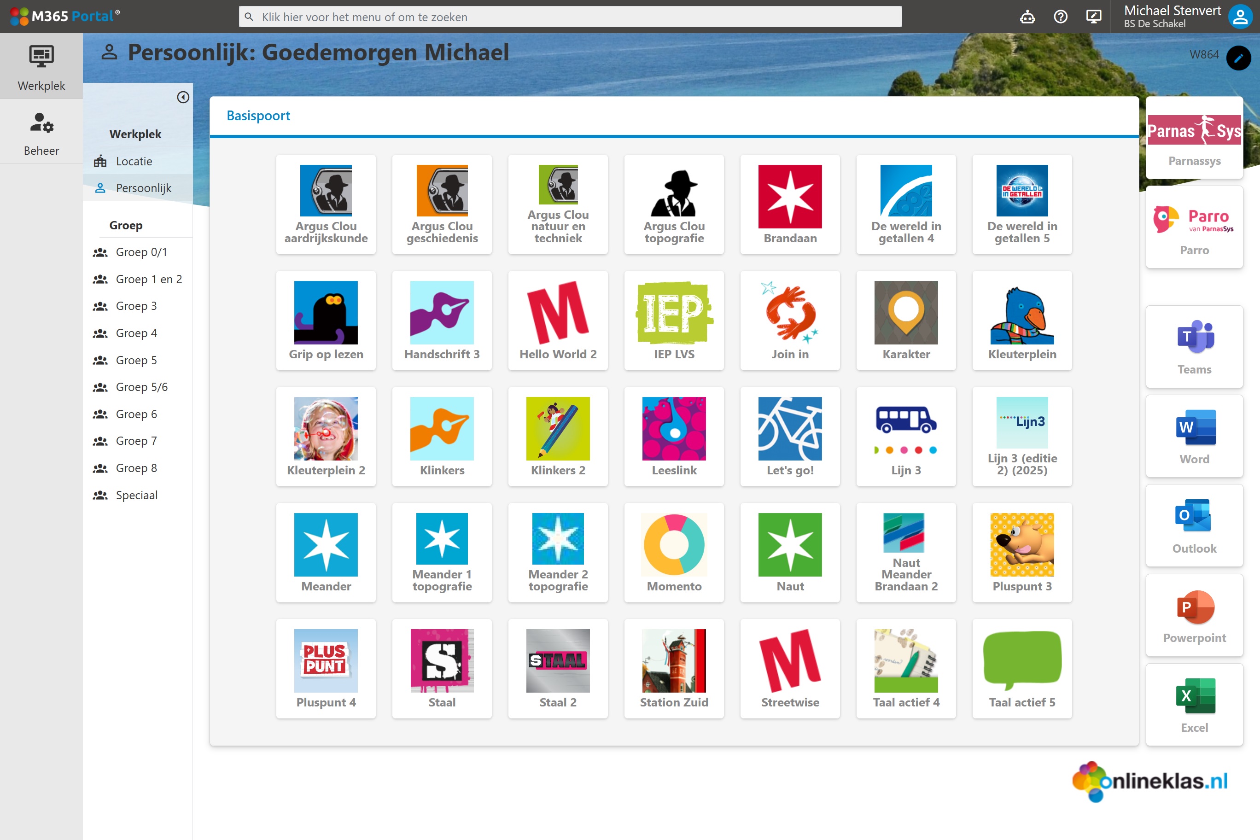Launch the IEP LVS app
Image resolution: width=1260 pixels, height=840 pixels.
[673, 320]
